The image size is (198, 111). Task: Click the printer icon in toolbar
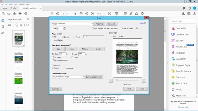click(x=20, y=14)
